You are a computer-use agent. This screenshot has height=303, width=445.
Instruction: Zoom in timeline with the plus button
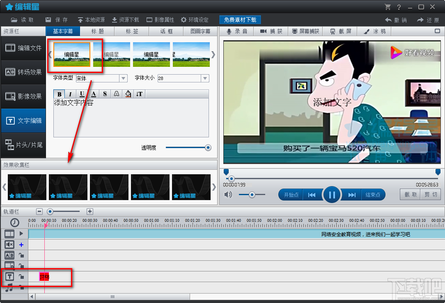coord(89,212)
